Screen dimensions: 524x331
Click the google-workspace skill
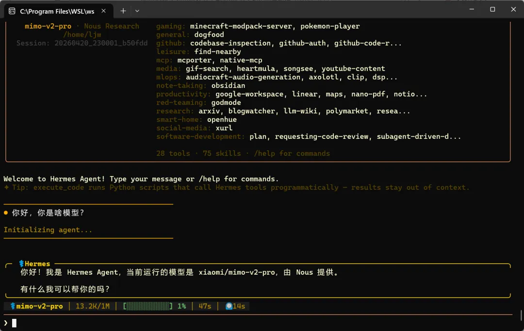(x=249, y=94)
